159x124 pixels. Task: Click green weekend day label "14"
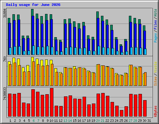[x=70, y=121]
